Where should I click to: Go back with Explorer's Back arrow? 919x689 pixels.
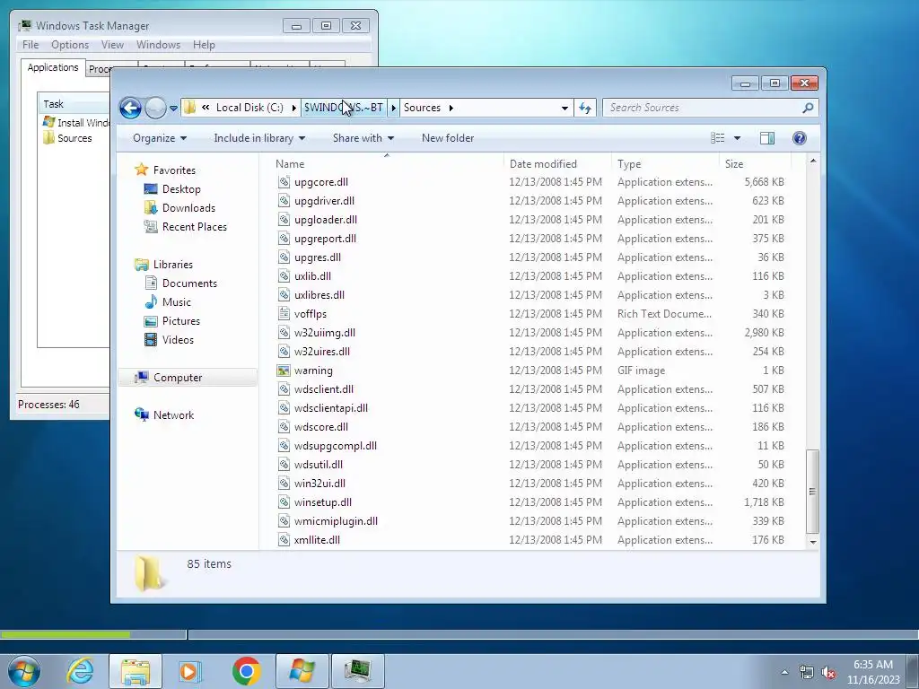tap(130, 108)
